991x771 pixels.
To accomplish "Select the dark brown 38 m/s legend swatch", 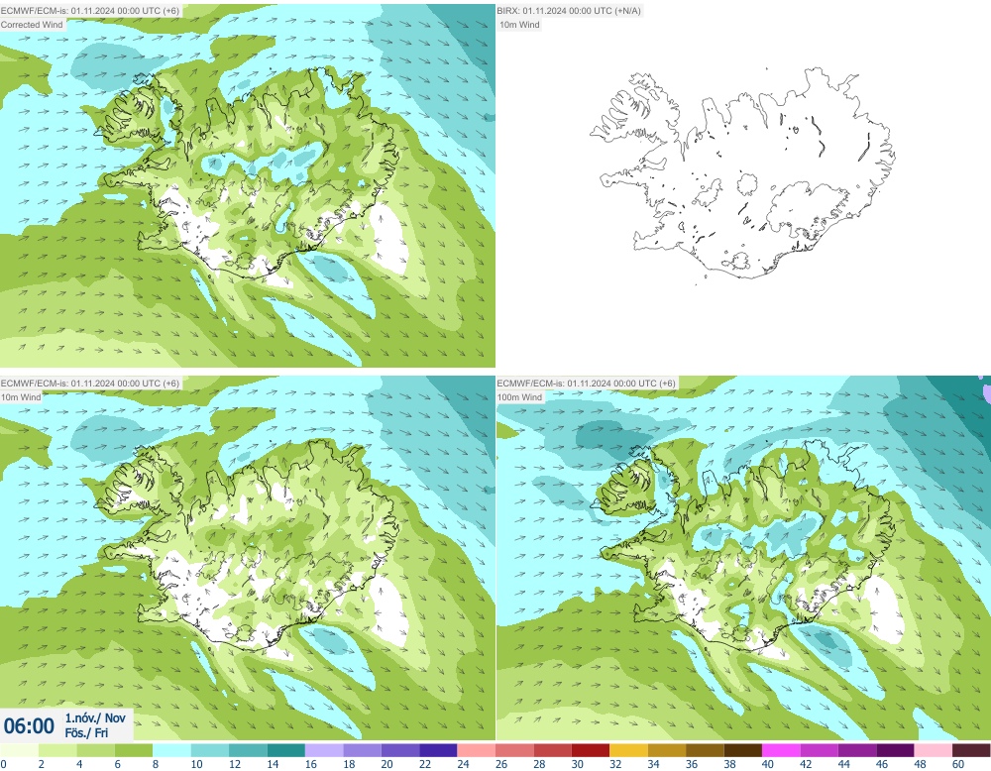I will click(742, 750).
